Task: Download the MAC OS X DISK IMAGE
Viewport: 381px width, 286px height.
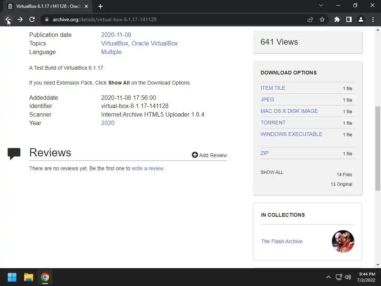Action: tap(289, 111)
